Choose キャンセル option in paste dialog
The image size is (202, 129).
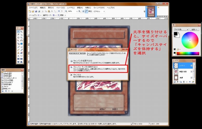[98, 76]
